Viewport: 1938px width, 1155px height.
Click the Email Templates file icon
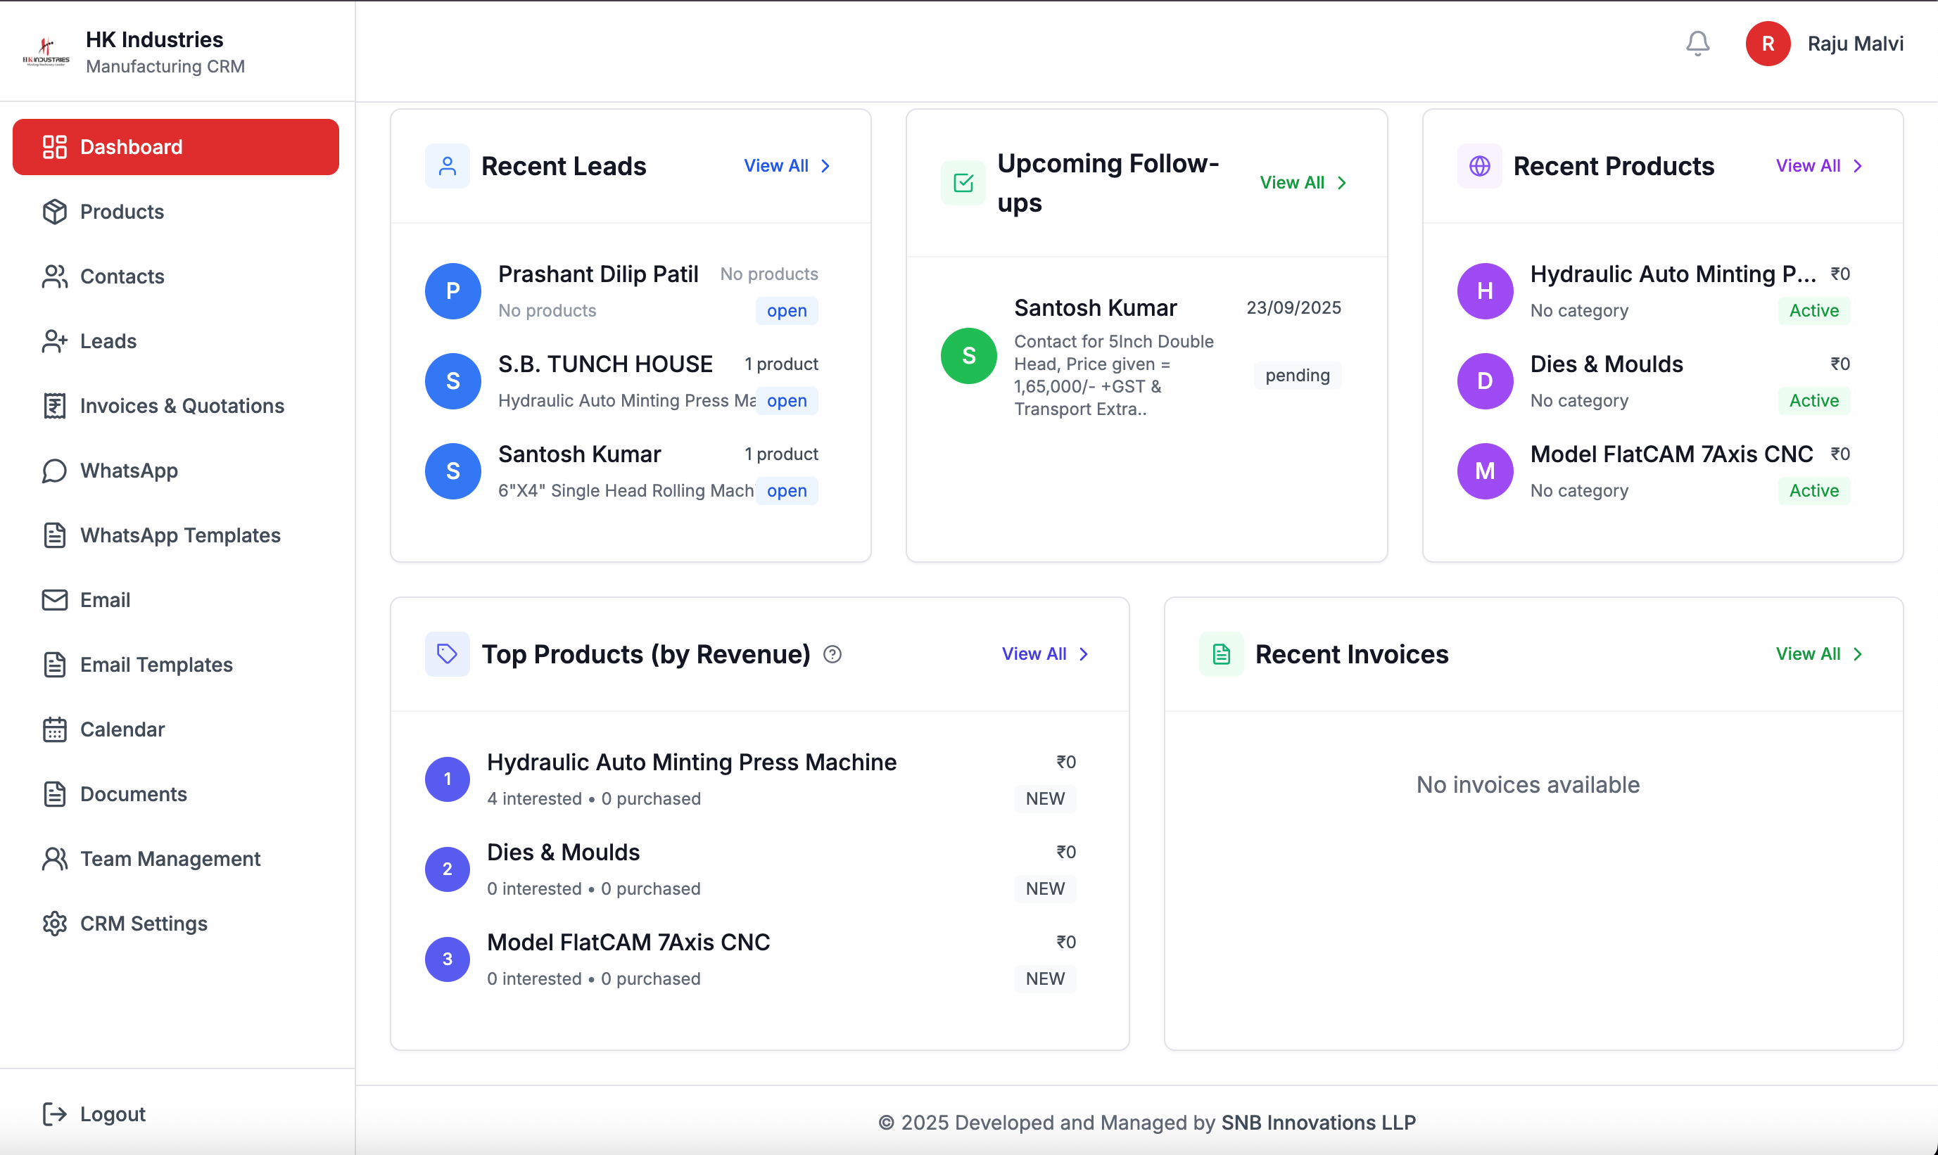[x=54, y=664]
